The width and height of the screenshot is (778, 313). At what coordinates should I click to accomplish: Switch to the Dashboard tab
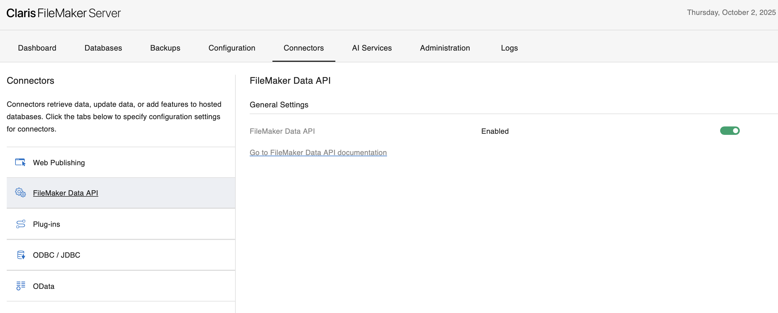(37, 48)
